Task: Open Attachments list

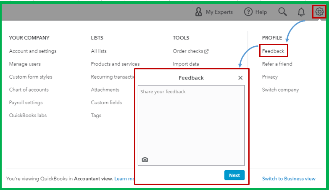Action: point(105,90)
